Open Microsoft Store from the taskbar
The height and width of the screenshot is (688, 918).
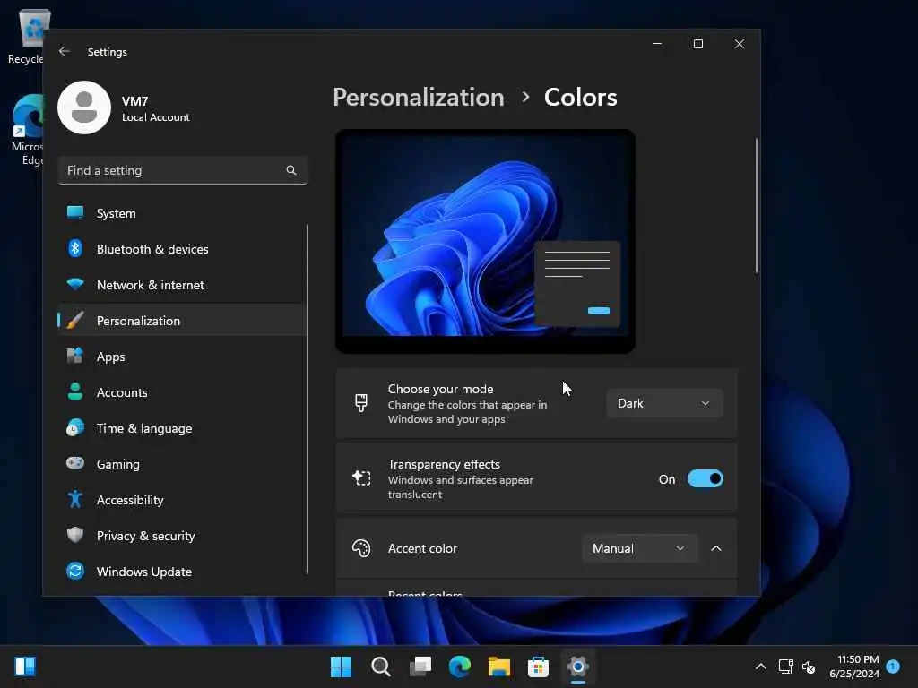[x=538, y=666]
